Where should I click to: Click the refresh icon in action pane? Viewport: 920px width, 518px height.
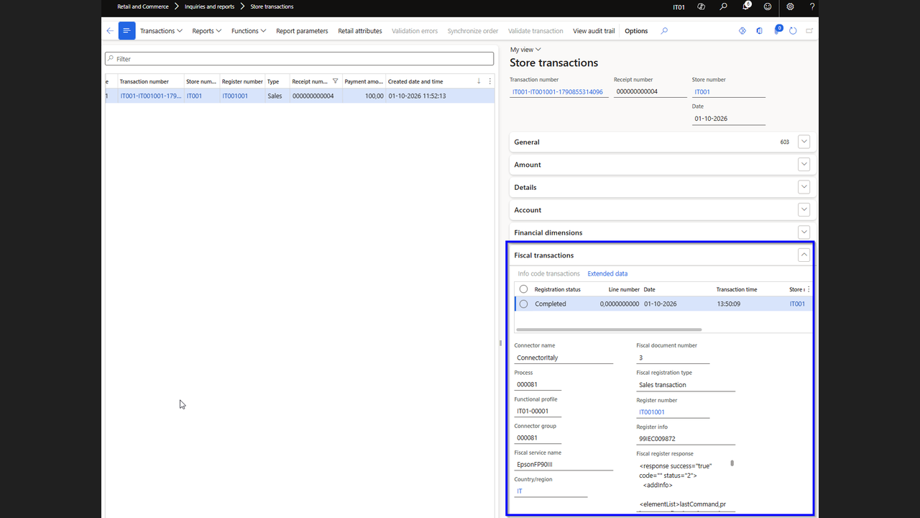[793, 31]
